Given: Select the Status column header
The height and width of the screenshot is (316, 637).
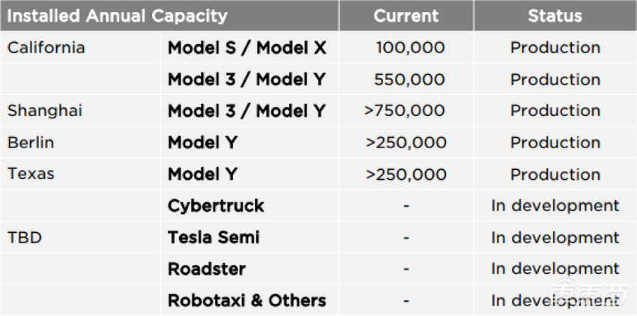Looking at the screenshot, I should coord(555,15).
